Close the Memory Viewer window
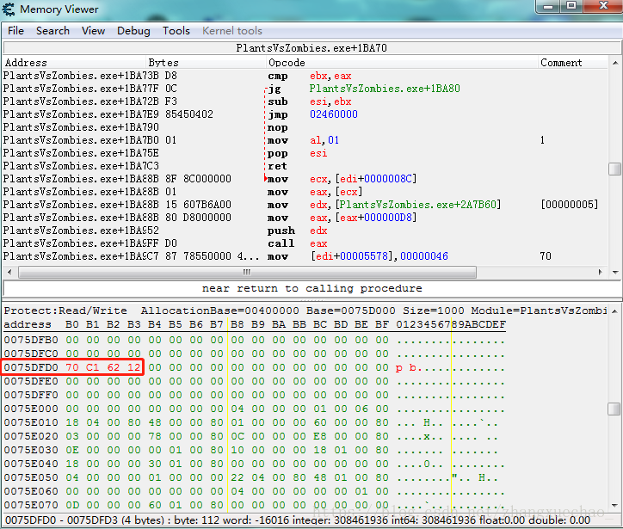This screenshot has height=529, width=623. [603, 6]
